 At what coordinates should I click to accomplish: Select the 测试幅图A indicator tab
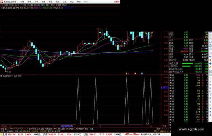70,129
